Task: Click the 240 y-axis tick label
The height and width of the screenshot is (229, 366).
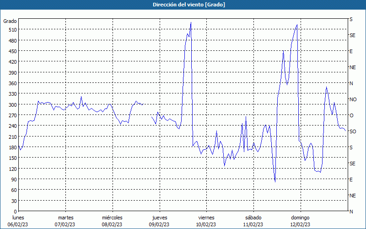Action: [x=13, y=126]
